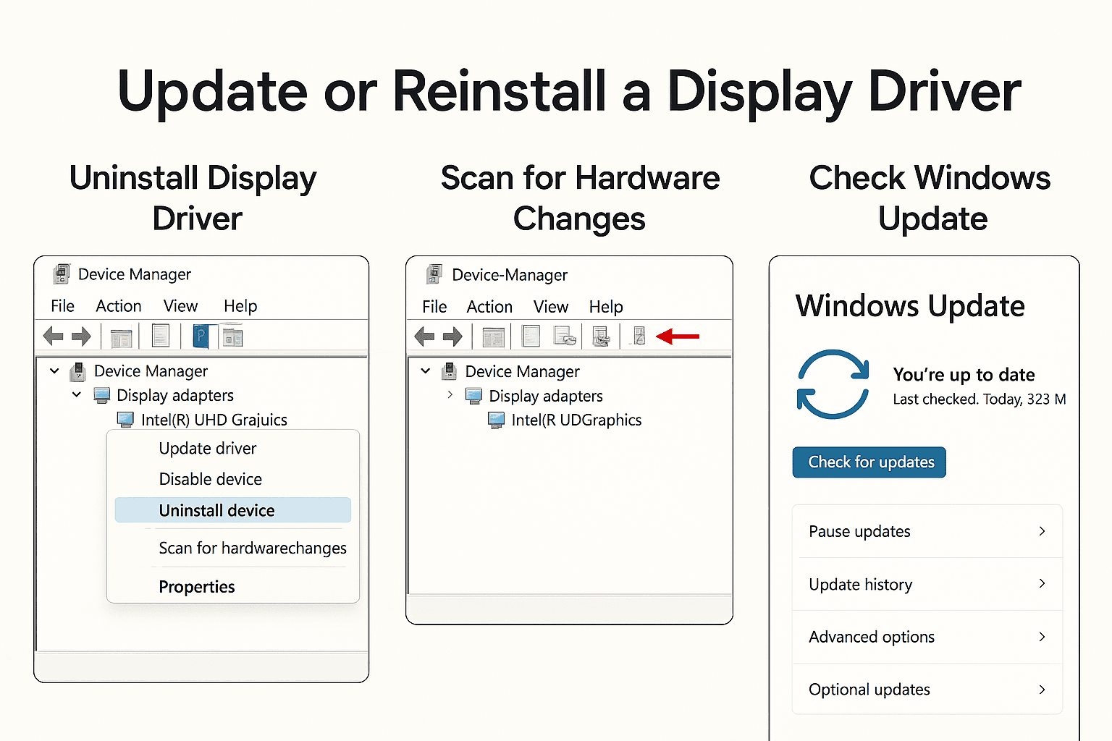
Task: Click monitor with magnifier icon in Device-Manager toolbar
Action: pyautogui.click(x=565, y=336)
